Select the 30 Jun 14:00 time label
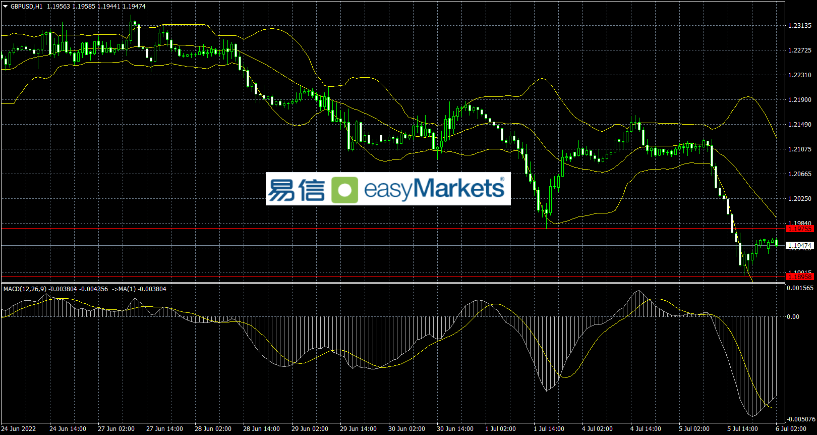Screen dimensions: 817x435 coord(455,429)
